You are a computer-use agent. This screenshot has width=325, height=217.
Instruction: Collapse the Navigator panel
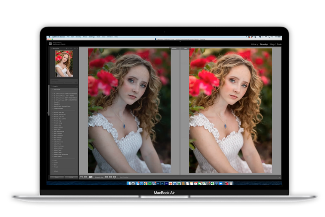click(51, 48)
